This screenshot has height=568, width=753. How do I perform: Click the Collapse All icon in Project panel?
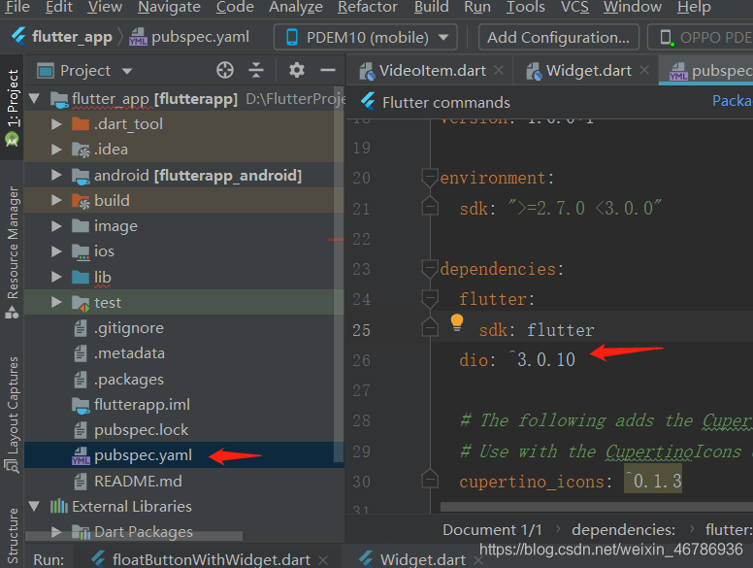click(256, 70)
